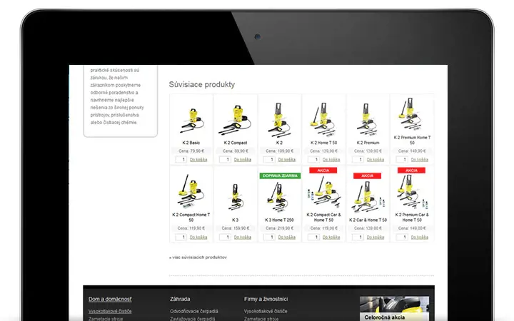
Task: Click the K 2 Premium product name
Action: (x=368, y=143)
